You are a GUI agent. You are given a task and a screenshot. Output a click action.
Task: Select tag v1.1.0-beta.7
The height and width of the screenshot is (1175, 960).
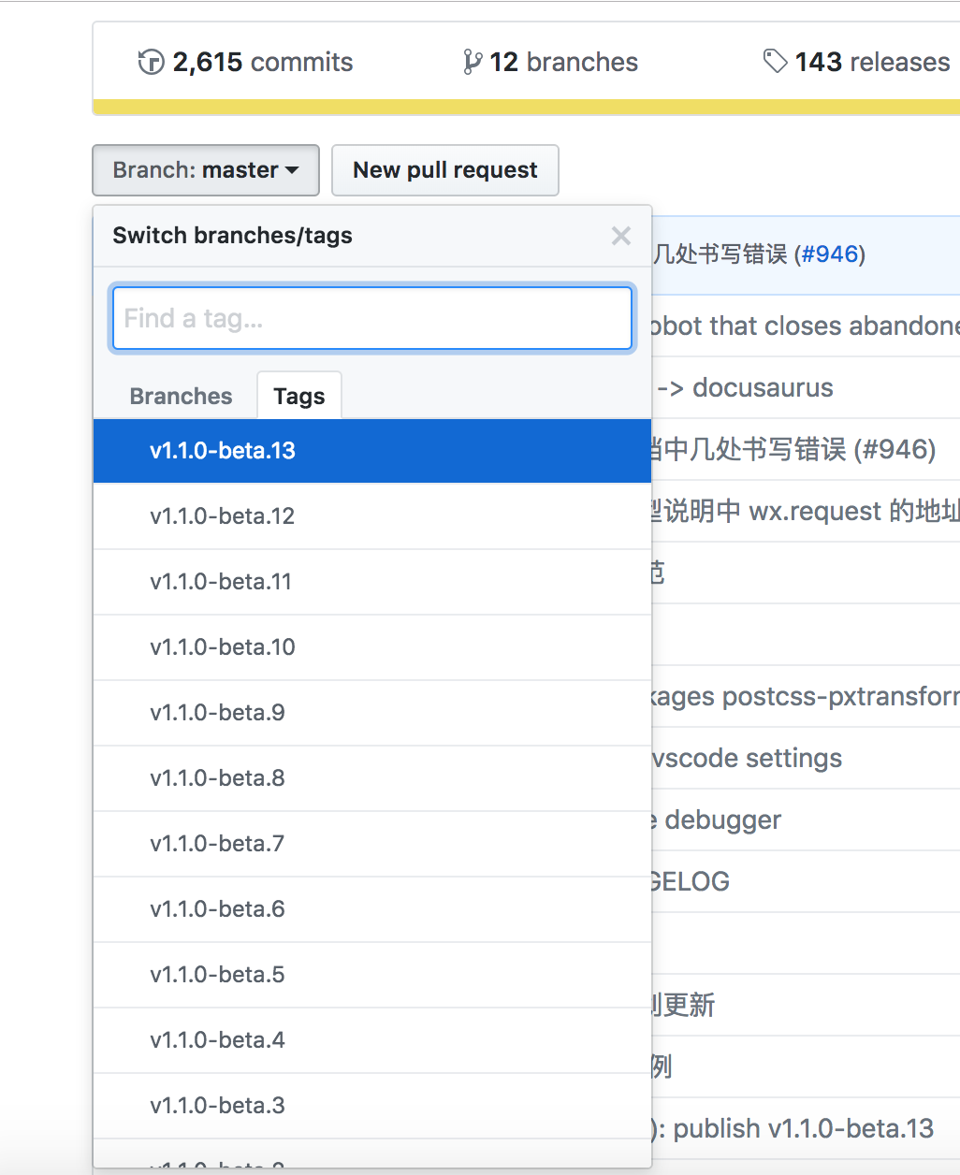(372, 844)
